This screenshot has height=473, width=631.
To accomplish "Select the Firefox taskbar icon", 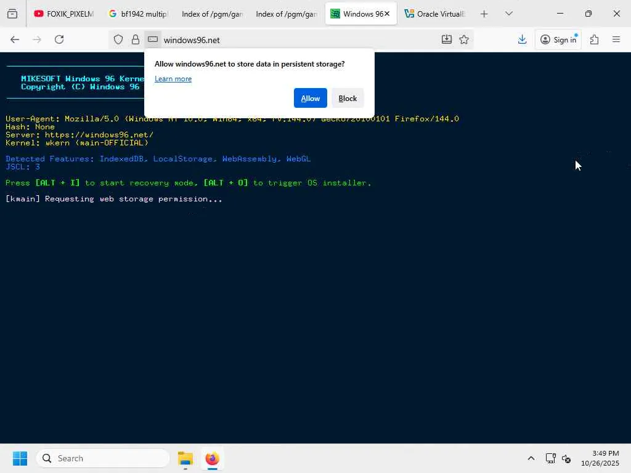I will click(212, 458).
